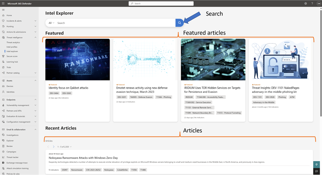Collapse the Threat intelligence chevron

(35, 38)
